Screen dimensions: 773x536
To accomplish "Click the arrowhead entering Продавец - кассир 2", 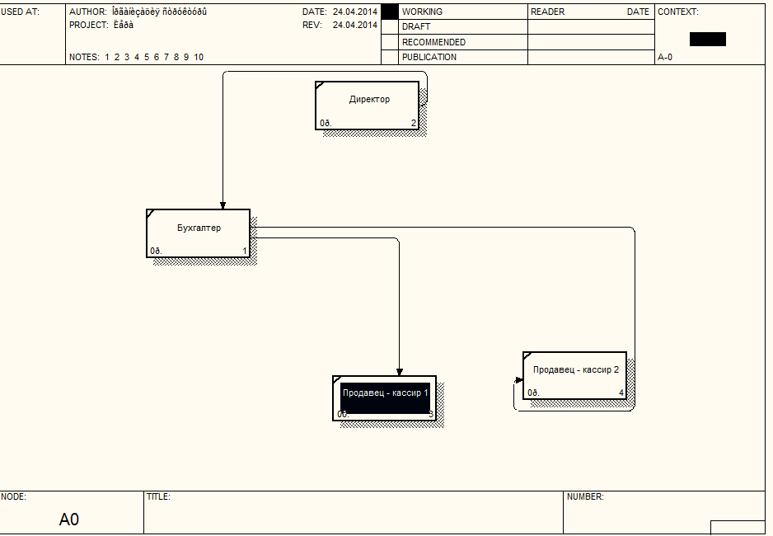I will [519, 379].
